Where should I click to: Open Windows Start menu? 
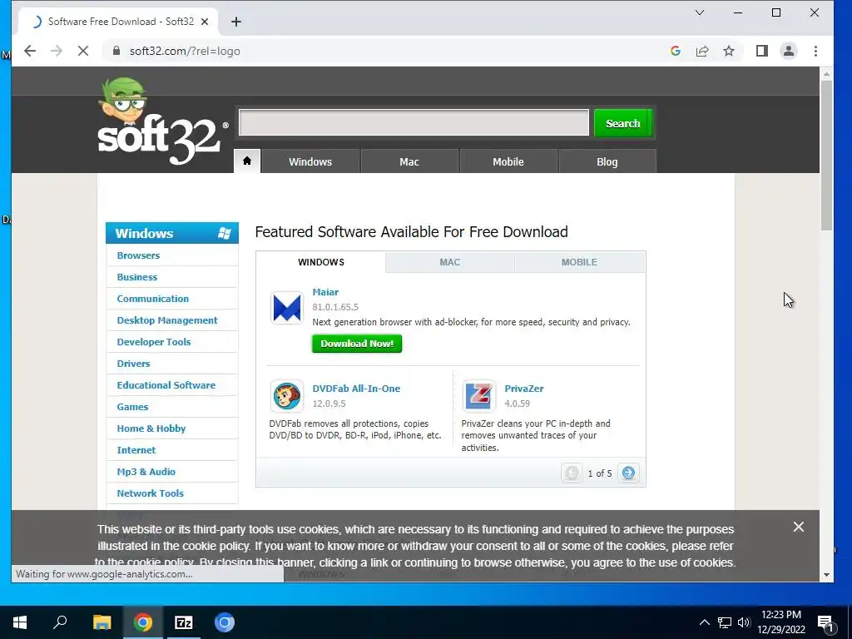[20, 622]
